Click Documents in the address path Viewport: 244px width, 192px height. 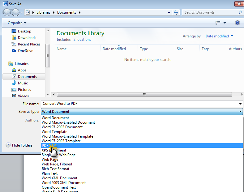66,12
